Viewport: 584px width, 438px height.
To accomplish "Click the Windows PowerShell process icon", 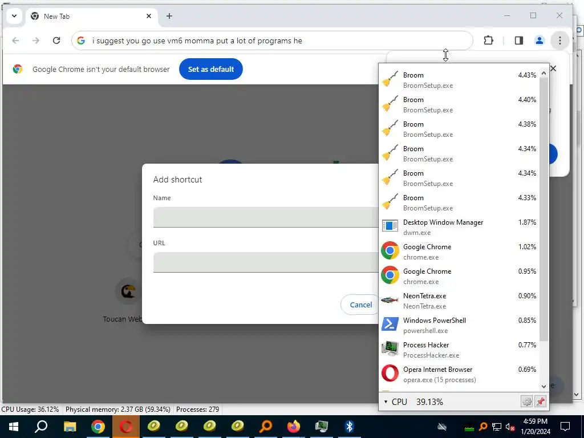I will click(390, 325).
